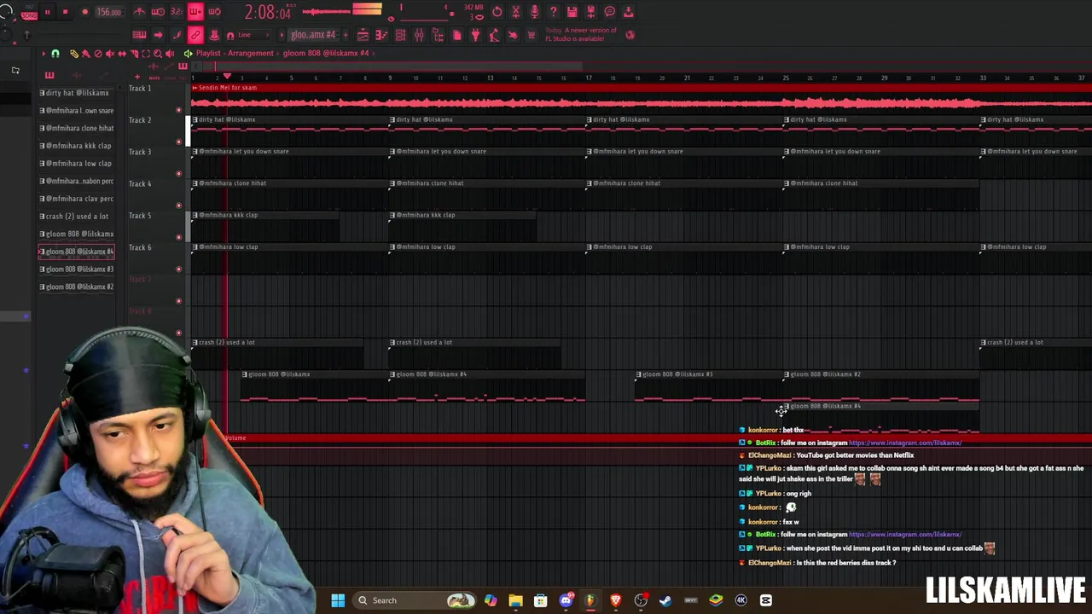
Task: Select the Zoom magnifier tool
Action: [x=158, y=53]
